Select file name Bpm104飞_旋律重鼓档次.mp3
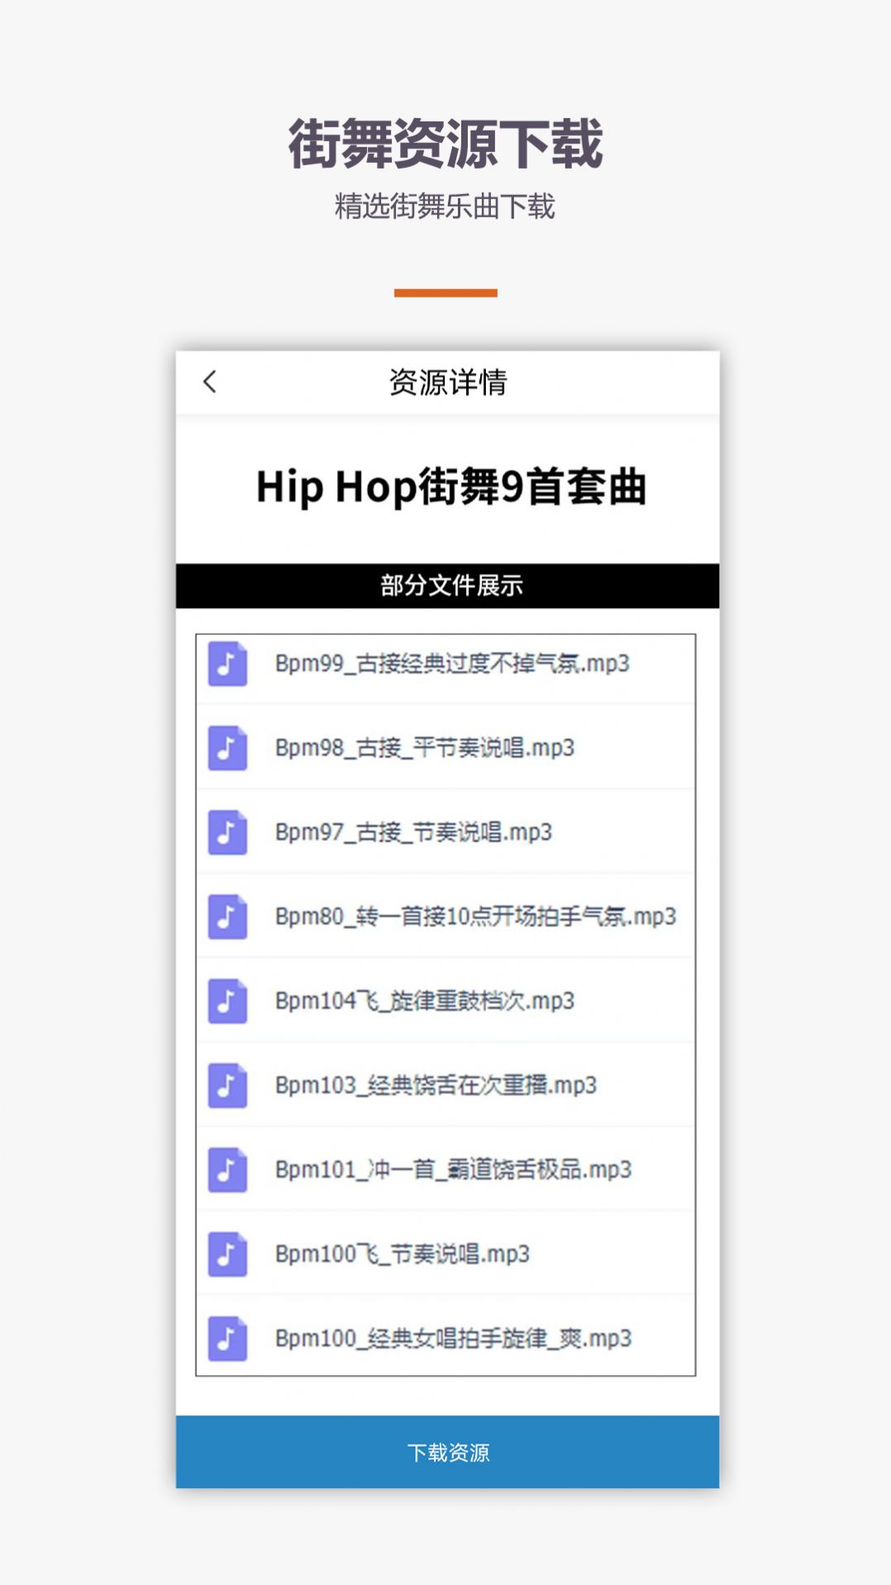The height and width of the screenshot is (1585, 891). (x=425, y=1001)
